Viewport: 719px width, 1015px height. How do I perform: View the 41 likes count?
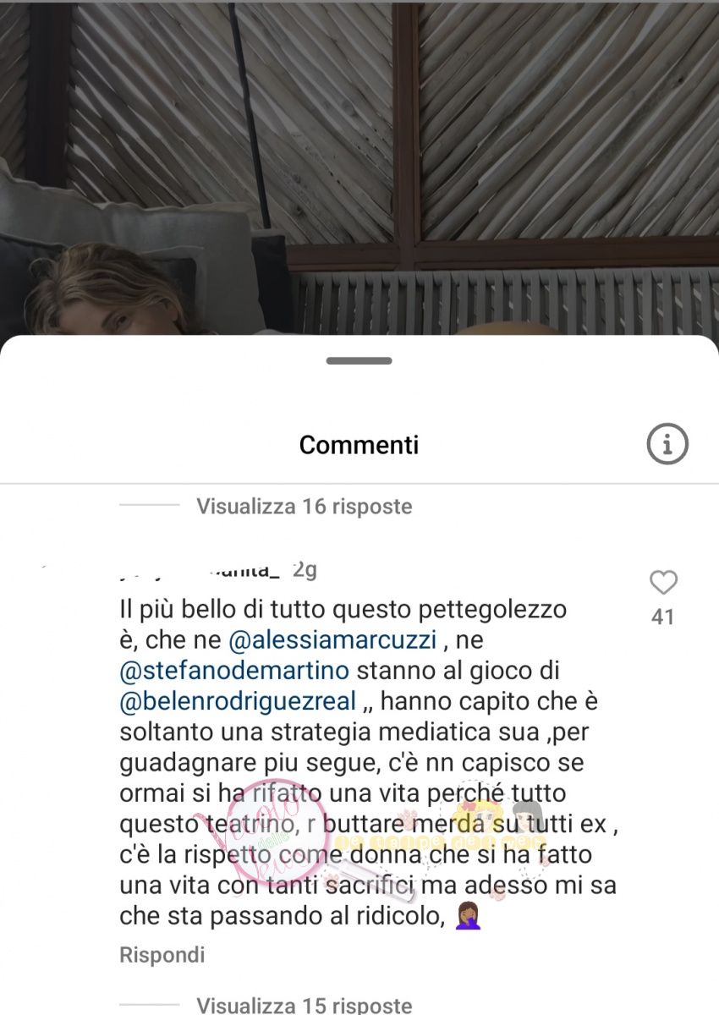[663, 617]
